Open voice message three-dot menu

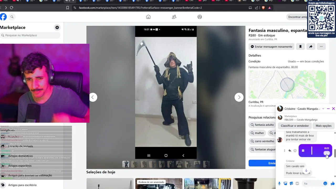coord(285,151)
